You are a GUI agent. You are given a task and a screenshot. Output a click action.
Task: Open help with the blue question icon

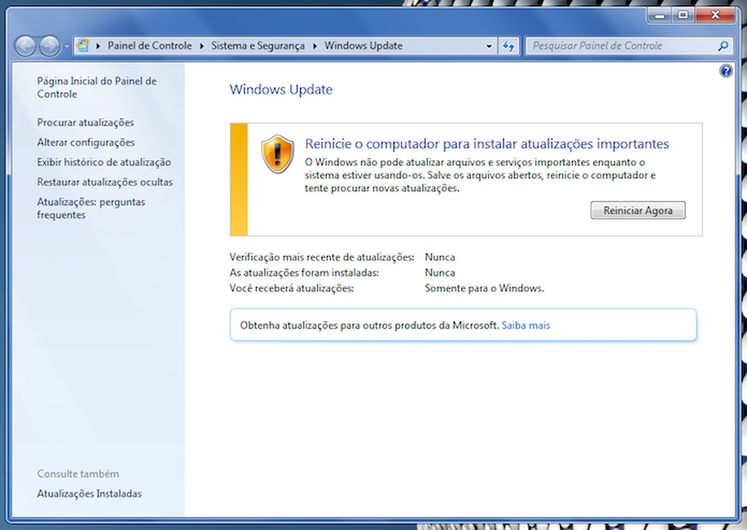tap(726, 71)
